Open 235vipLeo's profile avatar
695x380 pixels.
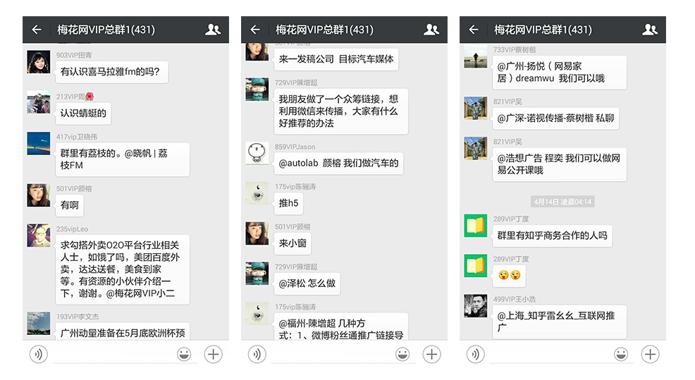[x=38, y=235]
